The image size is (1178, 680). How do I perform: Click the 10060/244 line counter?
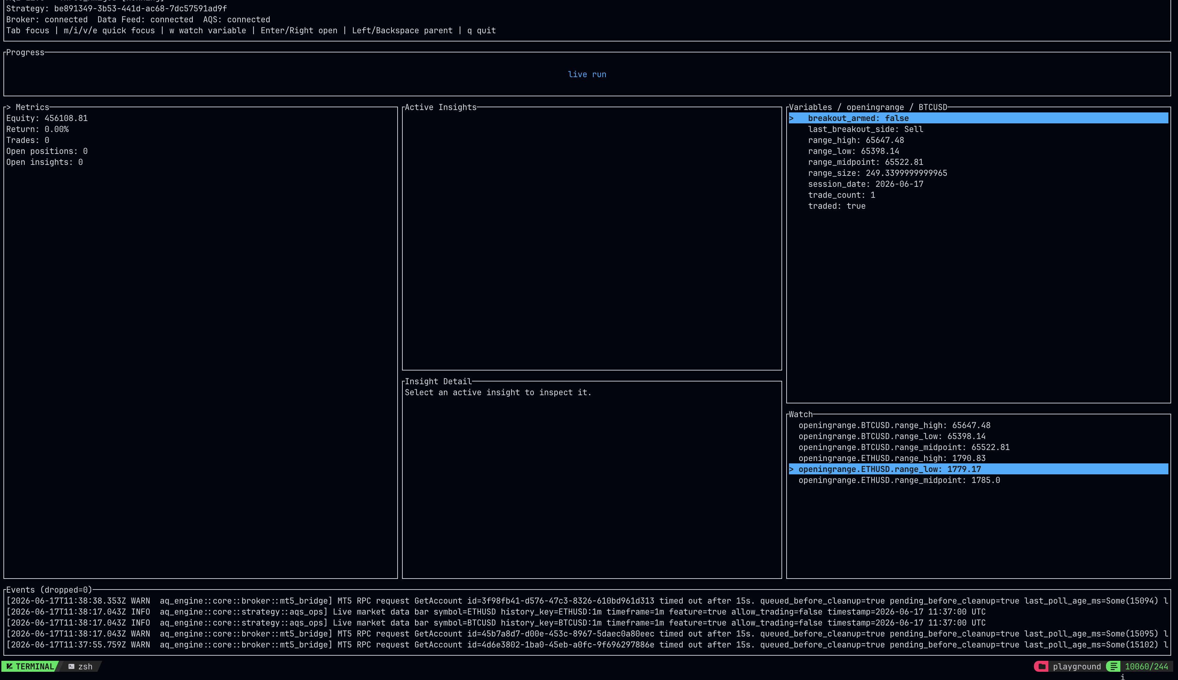click(x=1146, y=666)
